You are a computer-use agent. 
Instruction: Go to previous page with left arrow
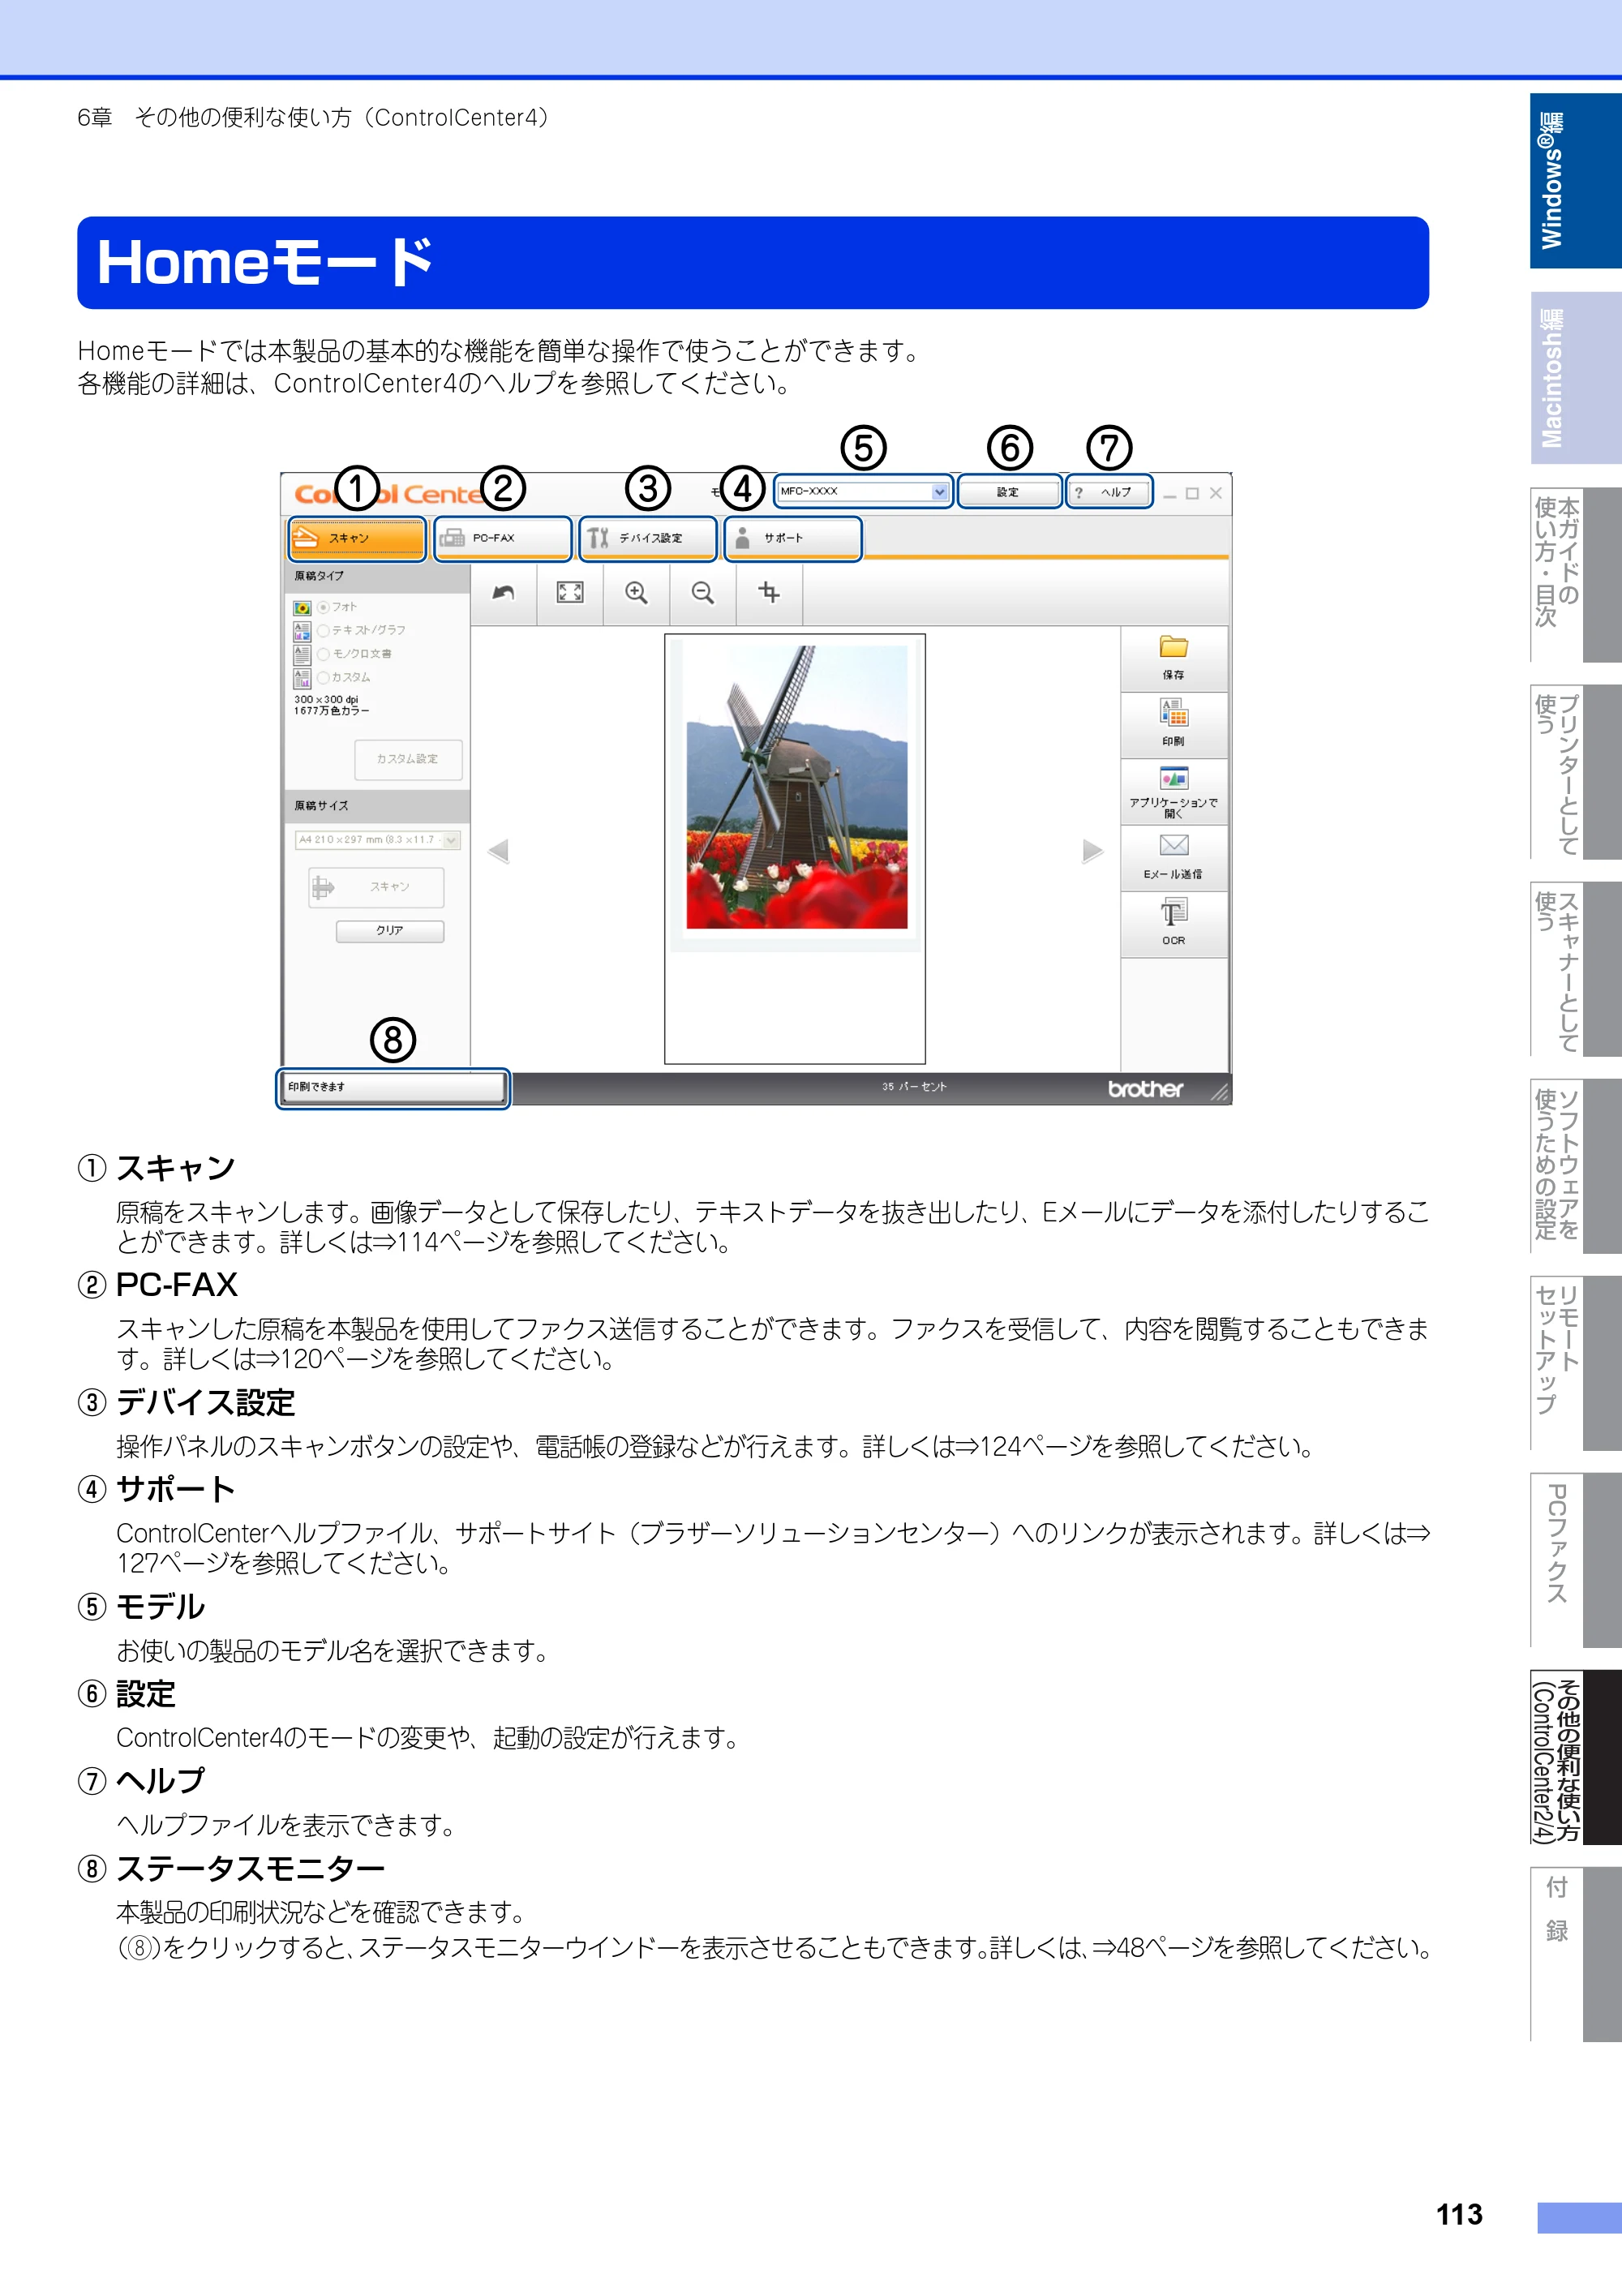click(x=498, y=851)
